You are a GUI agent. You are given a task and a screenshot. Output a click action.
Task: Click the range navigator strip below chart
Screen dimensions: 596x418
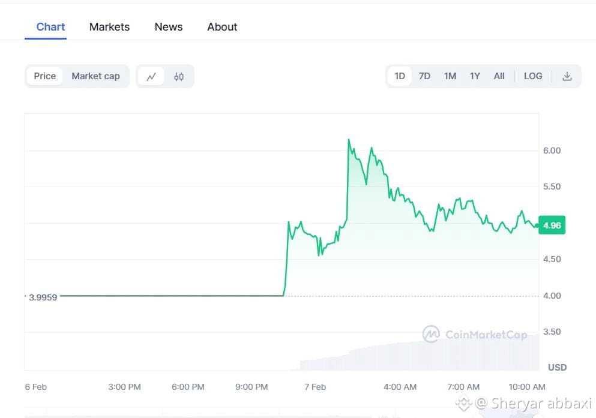[281, 413]
